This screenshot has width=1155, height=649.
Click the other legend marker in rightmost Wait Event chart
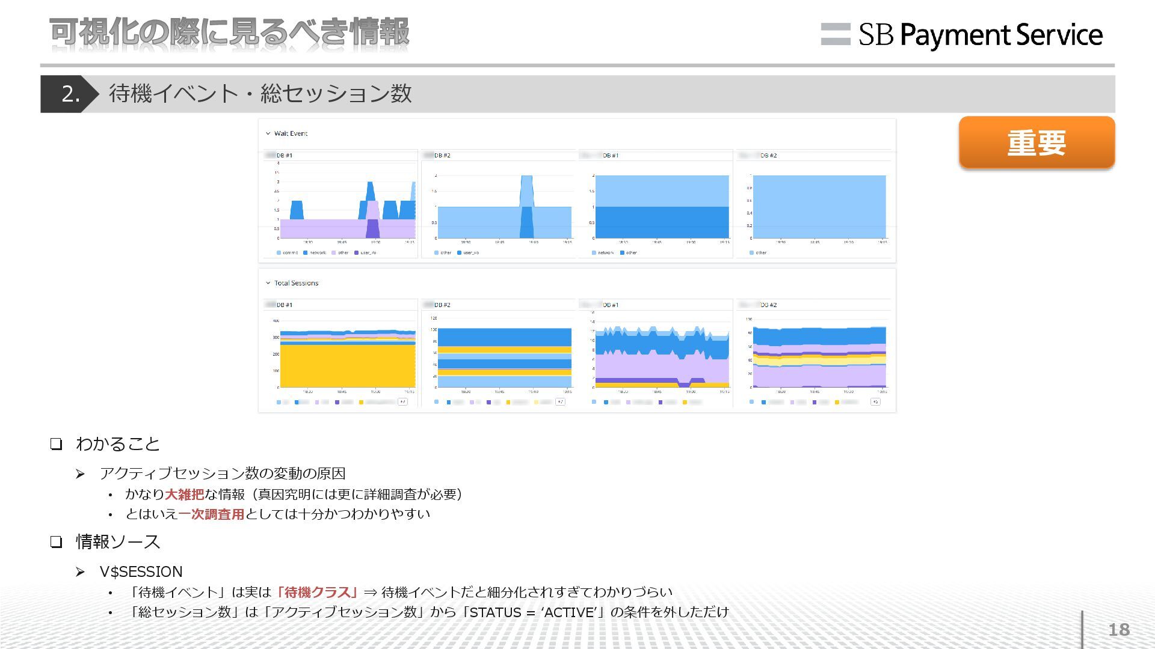click(752, 253)
